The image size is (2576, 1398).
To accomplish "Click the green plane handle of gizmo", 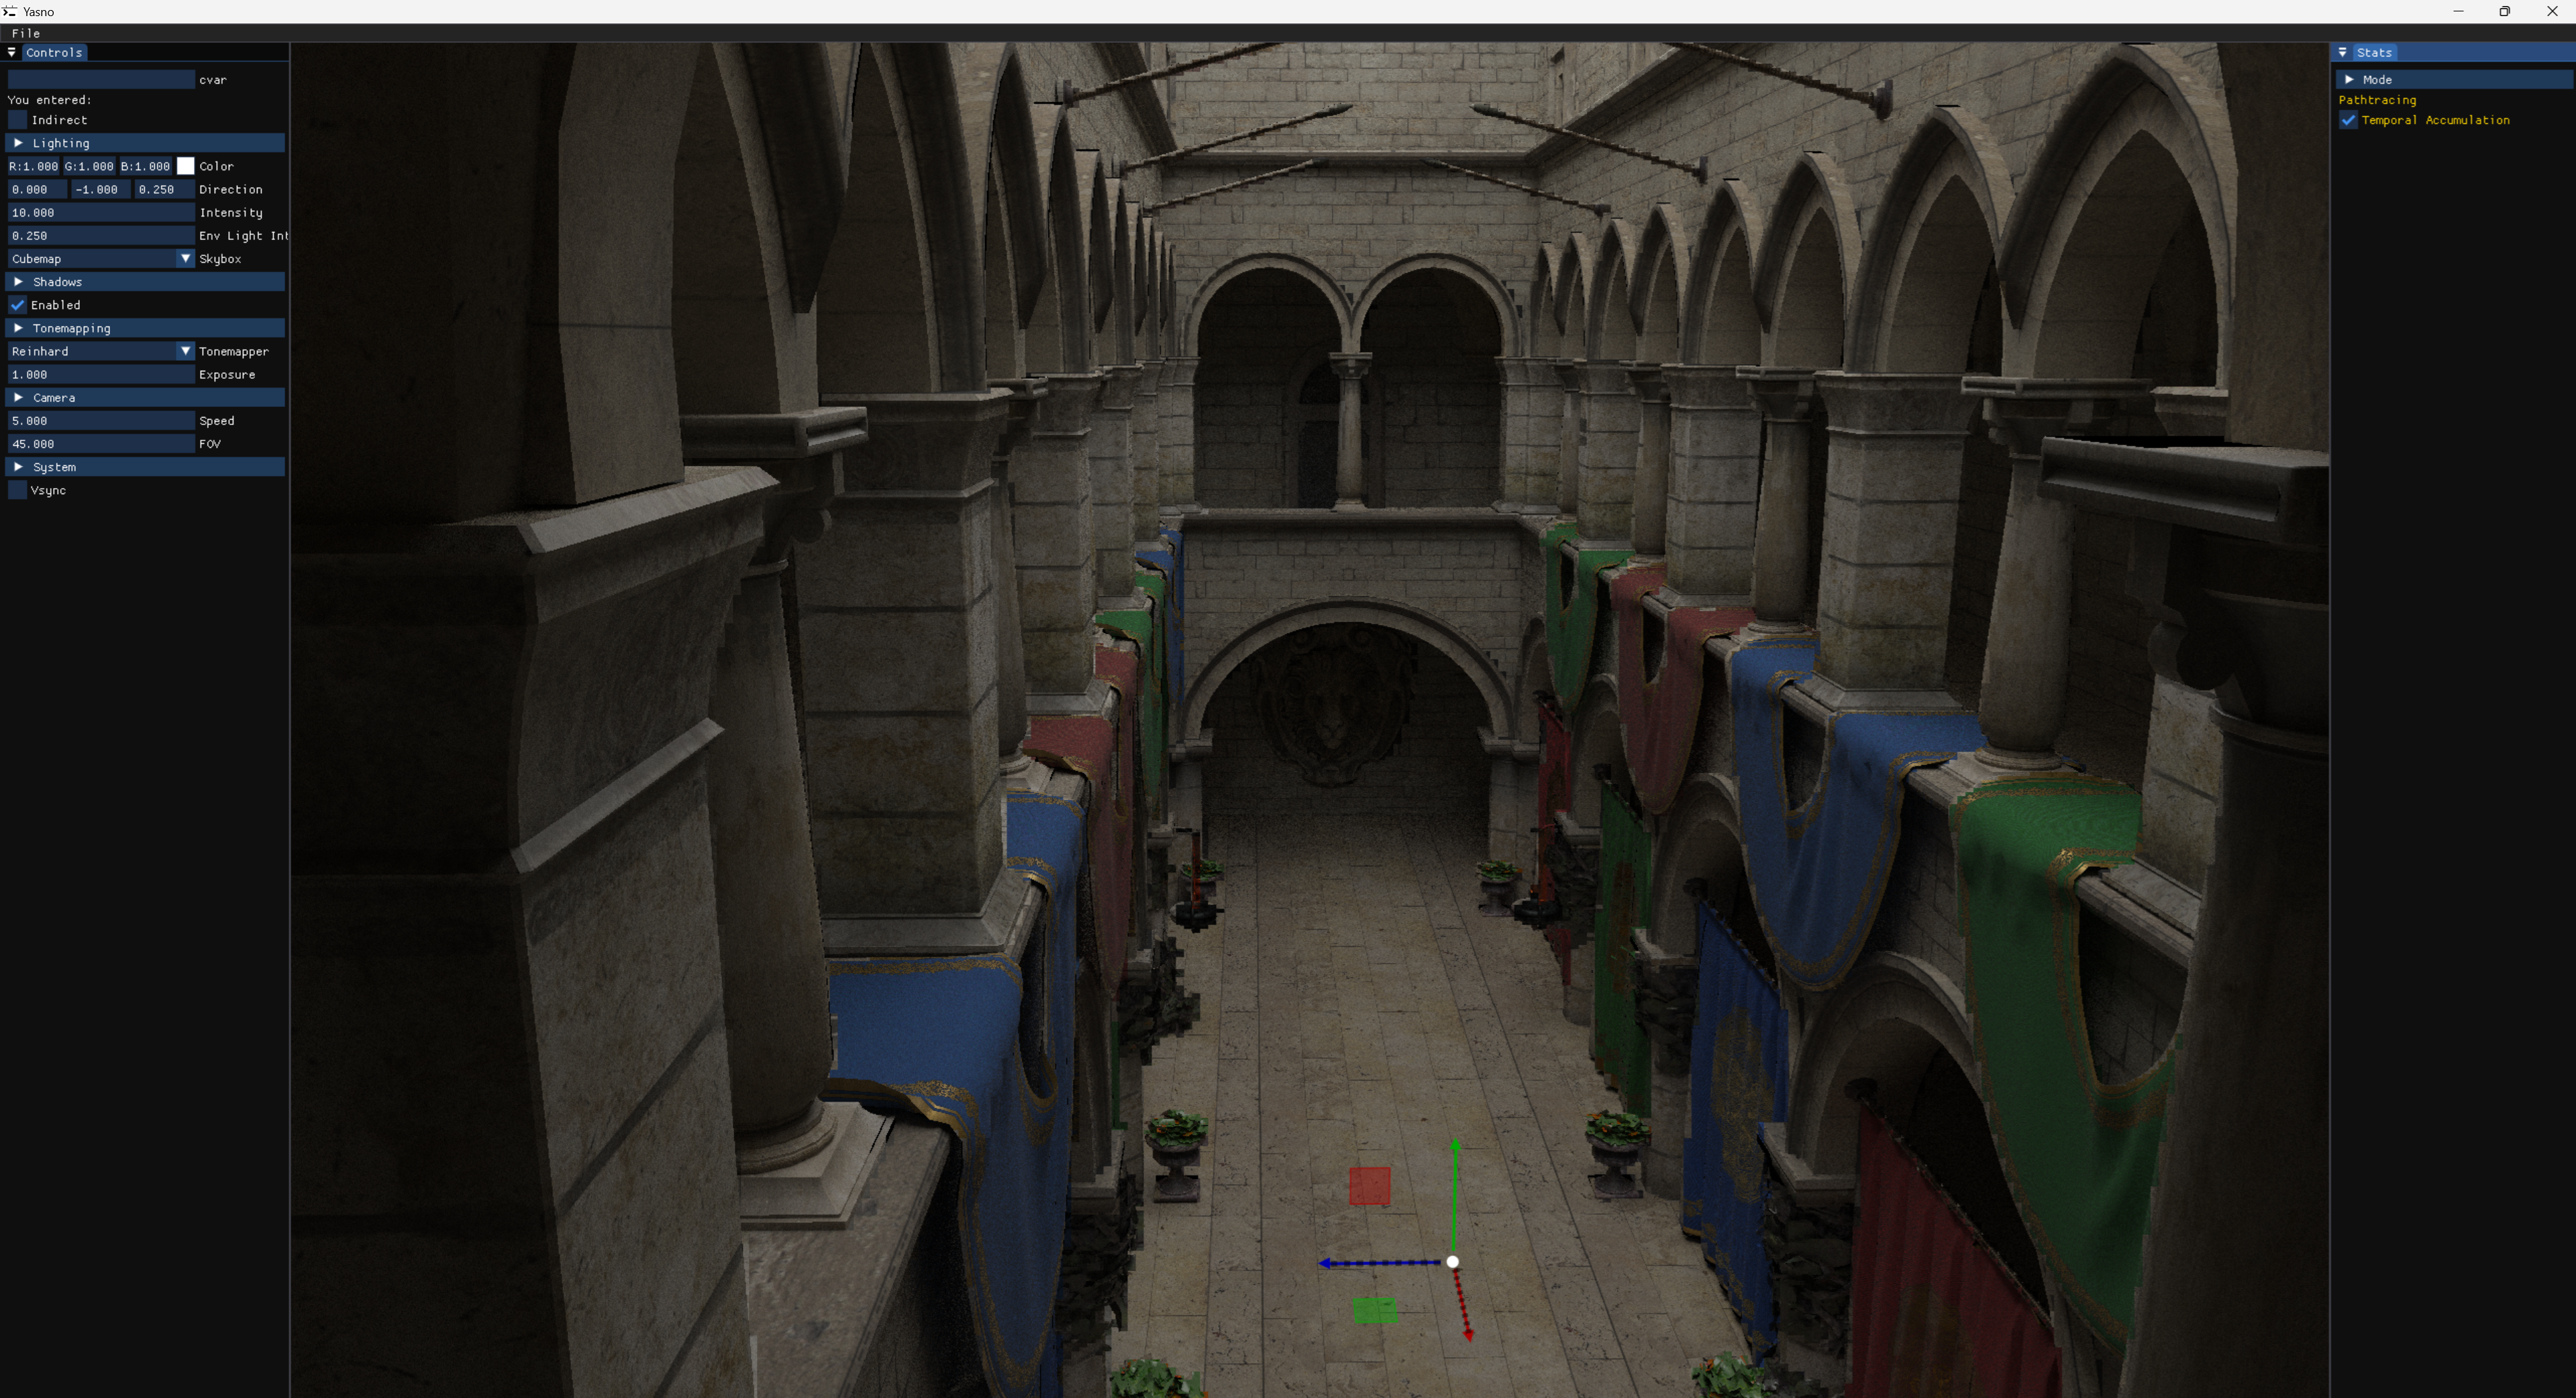I will tap(1374, 1310).
